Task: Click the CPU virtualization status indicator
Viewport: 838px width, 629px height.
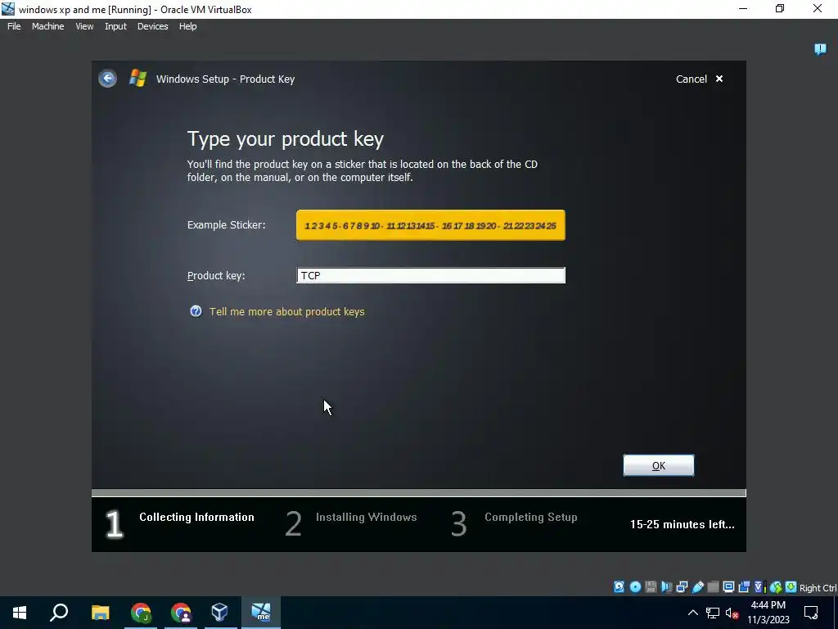Action: pos(759,586)
